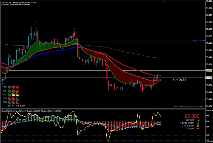The image size is (213, 143).
Task: Click the red HAS signal icon for M5
Action: [x=13, y=87]
